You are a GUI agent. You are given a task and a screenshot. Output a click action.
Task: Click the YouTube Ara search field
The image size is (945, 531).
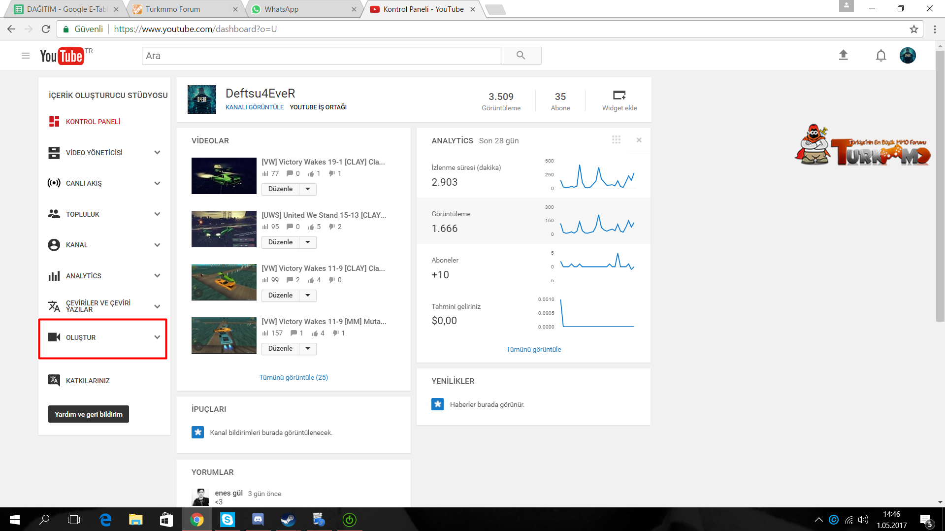(321, 56)
